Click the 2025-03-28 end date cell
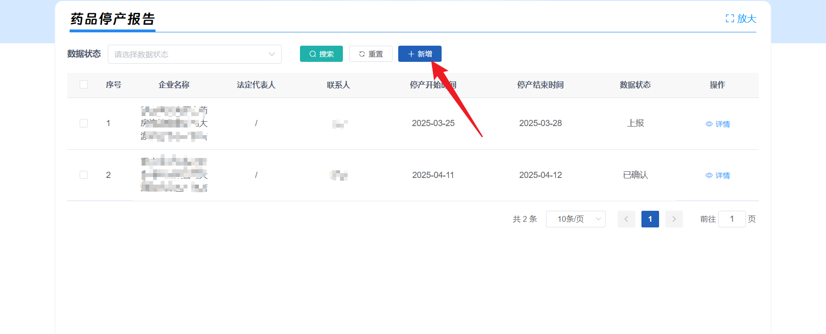Image resolution: width=826 pixels, height=334 pixels. coord(540,123)
